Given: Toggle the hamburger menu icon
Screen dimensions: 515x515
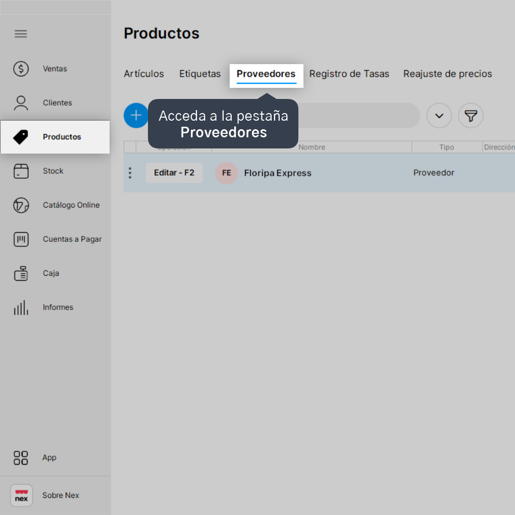Looking at the screenshot, I should click(21, 34).
